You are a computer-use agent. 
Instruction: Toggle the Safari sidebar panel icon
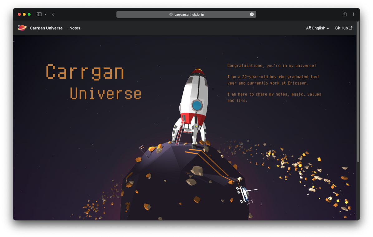pos(39,14)
